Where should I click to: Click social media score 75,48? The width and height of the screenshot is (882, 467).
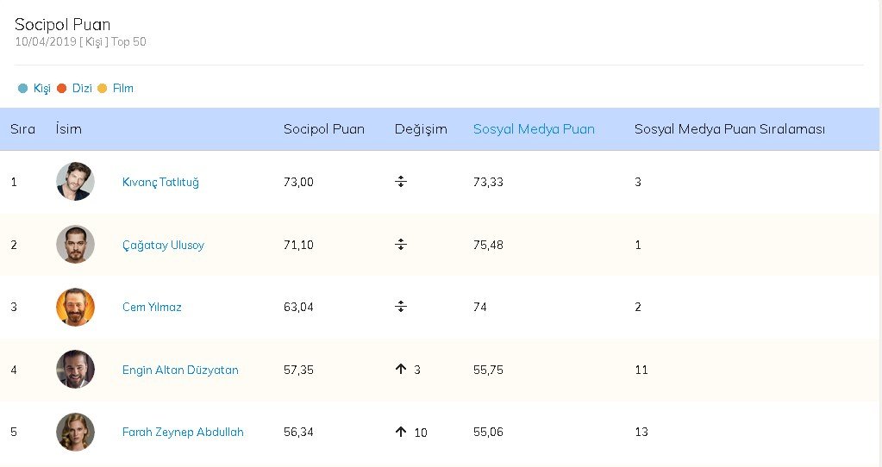click(x=488, y=245)
